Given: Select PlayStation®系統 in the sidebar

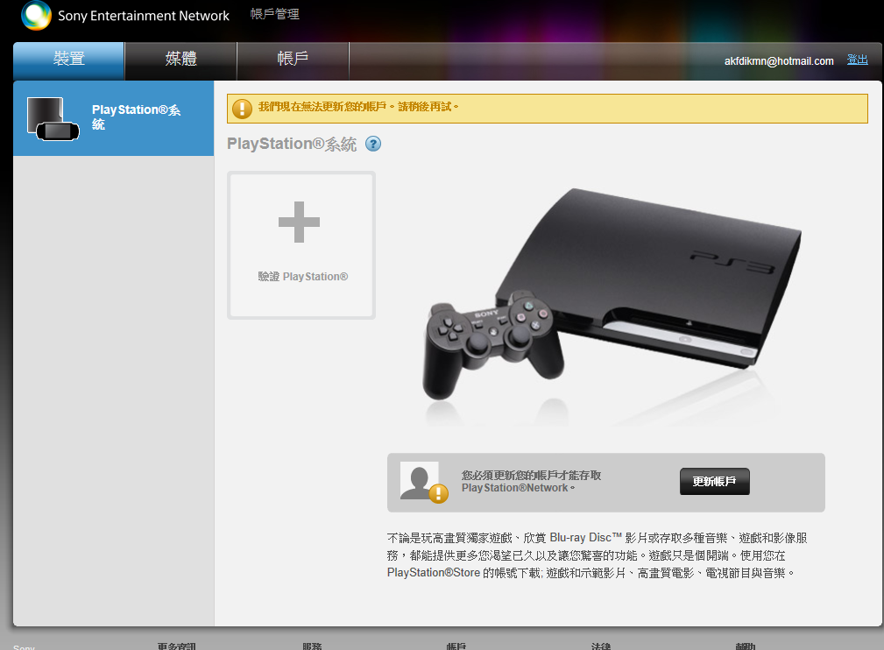Looking at the screenshot, I should click(x=113, y=118).
